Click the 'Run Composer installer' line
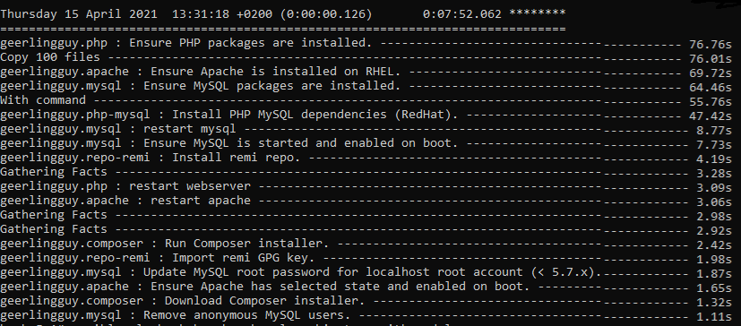This screenshot has width=741, height=326. [366, 244]
